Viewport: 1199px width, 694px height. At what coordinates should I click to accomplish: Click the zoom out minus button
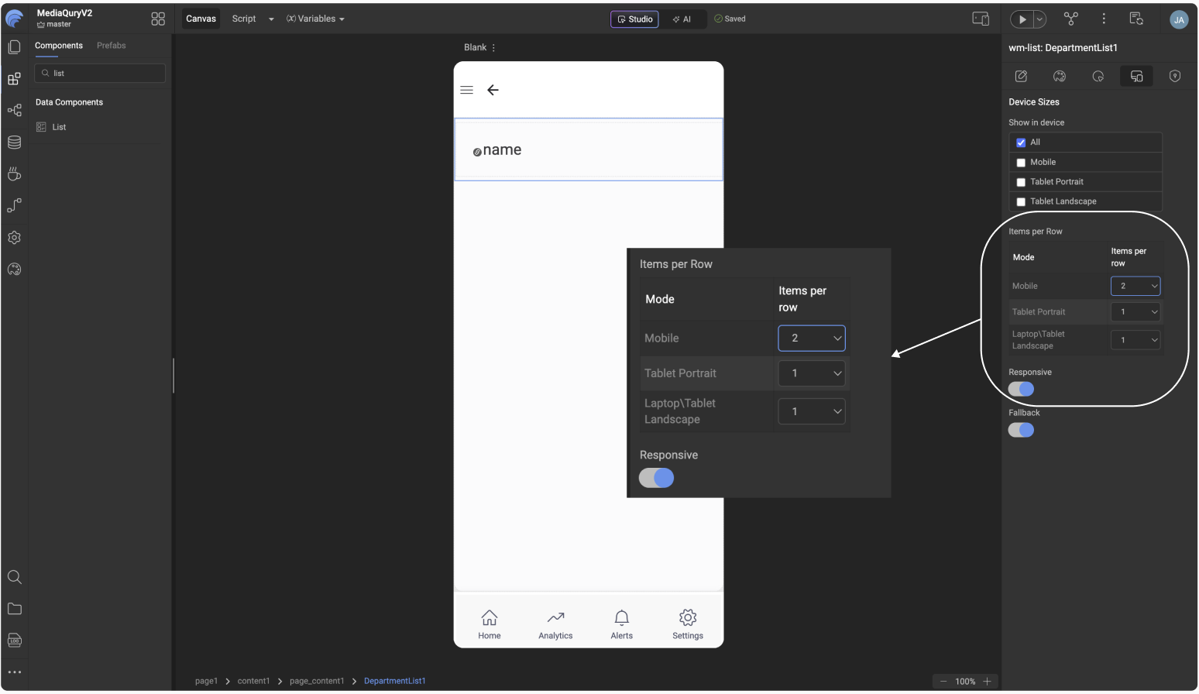[943, 682]
